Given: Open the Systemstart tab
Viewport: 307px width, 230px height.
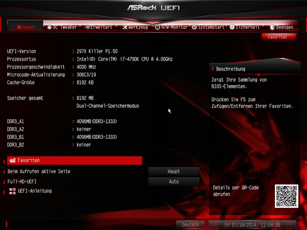Looking at the screenshot, I should [x=208, y=27].
